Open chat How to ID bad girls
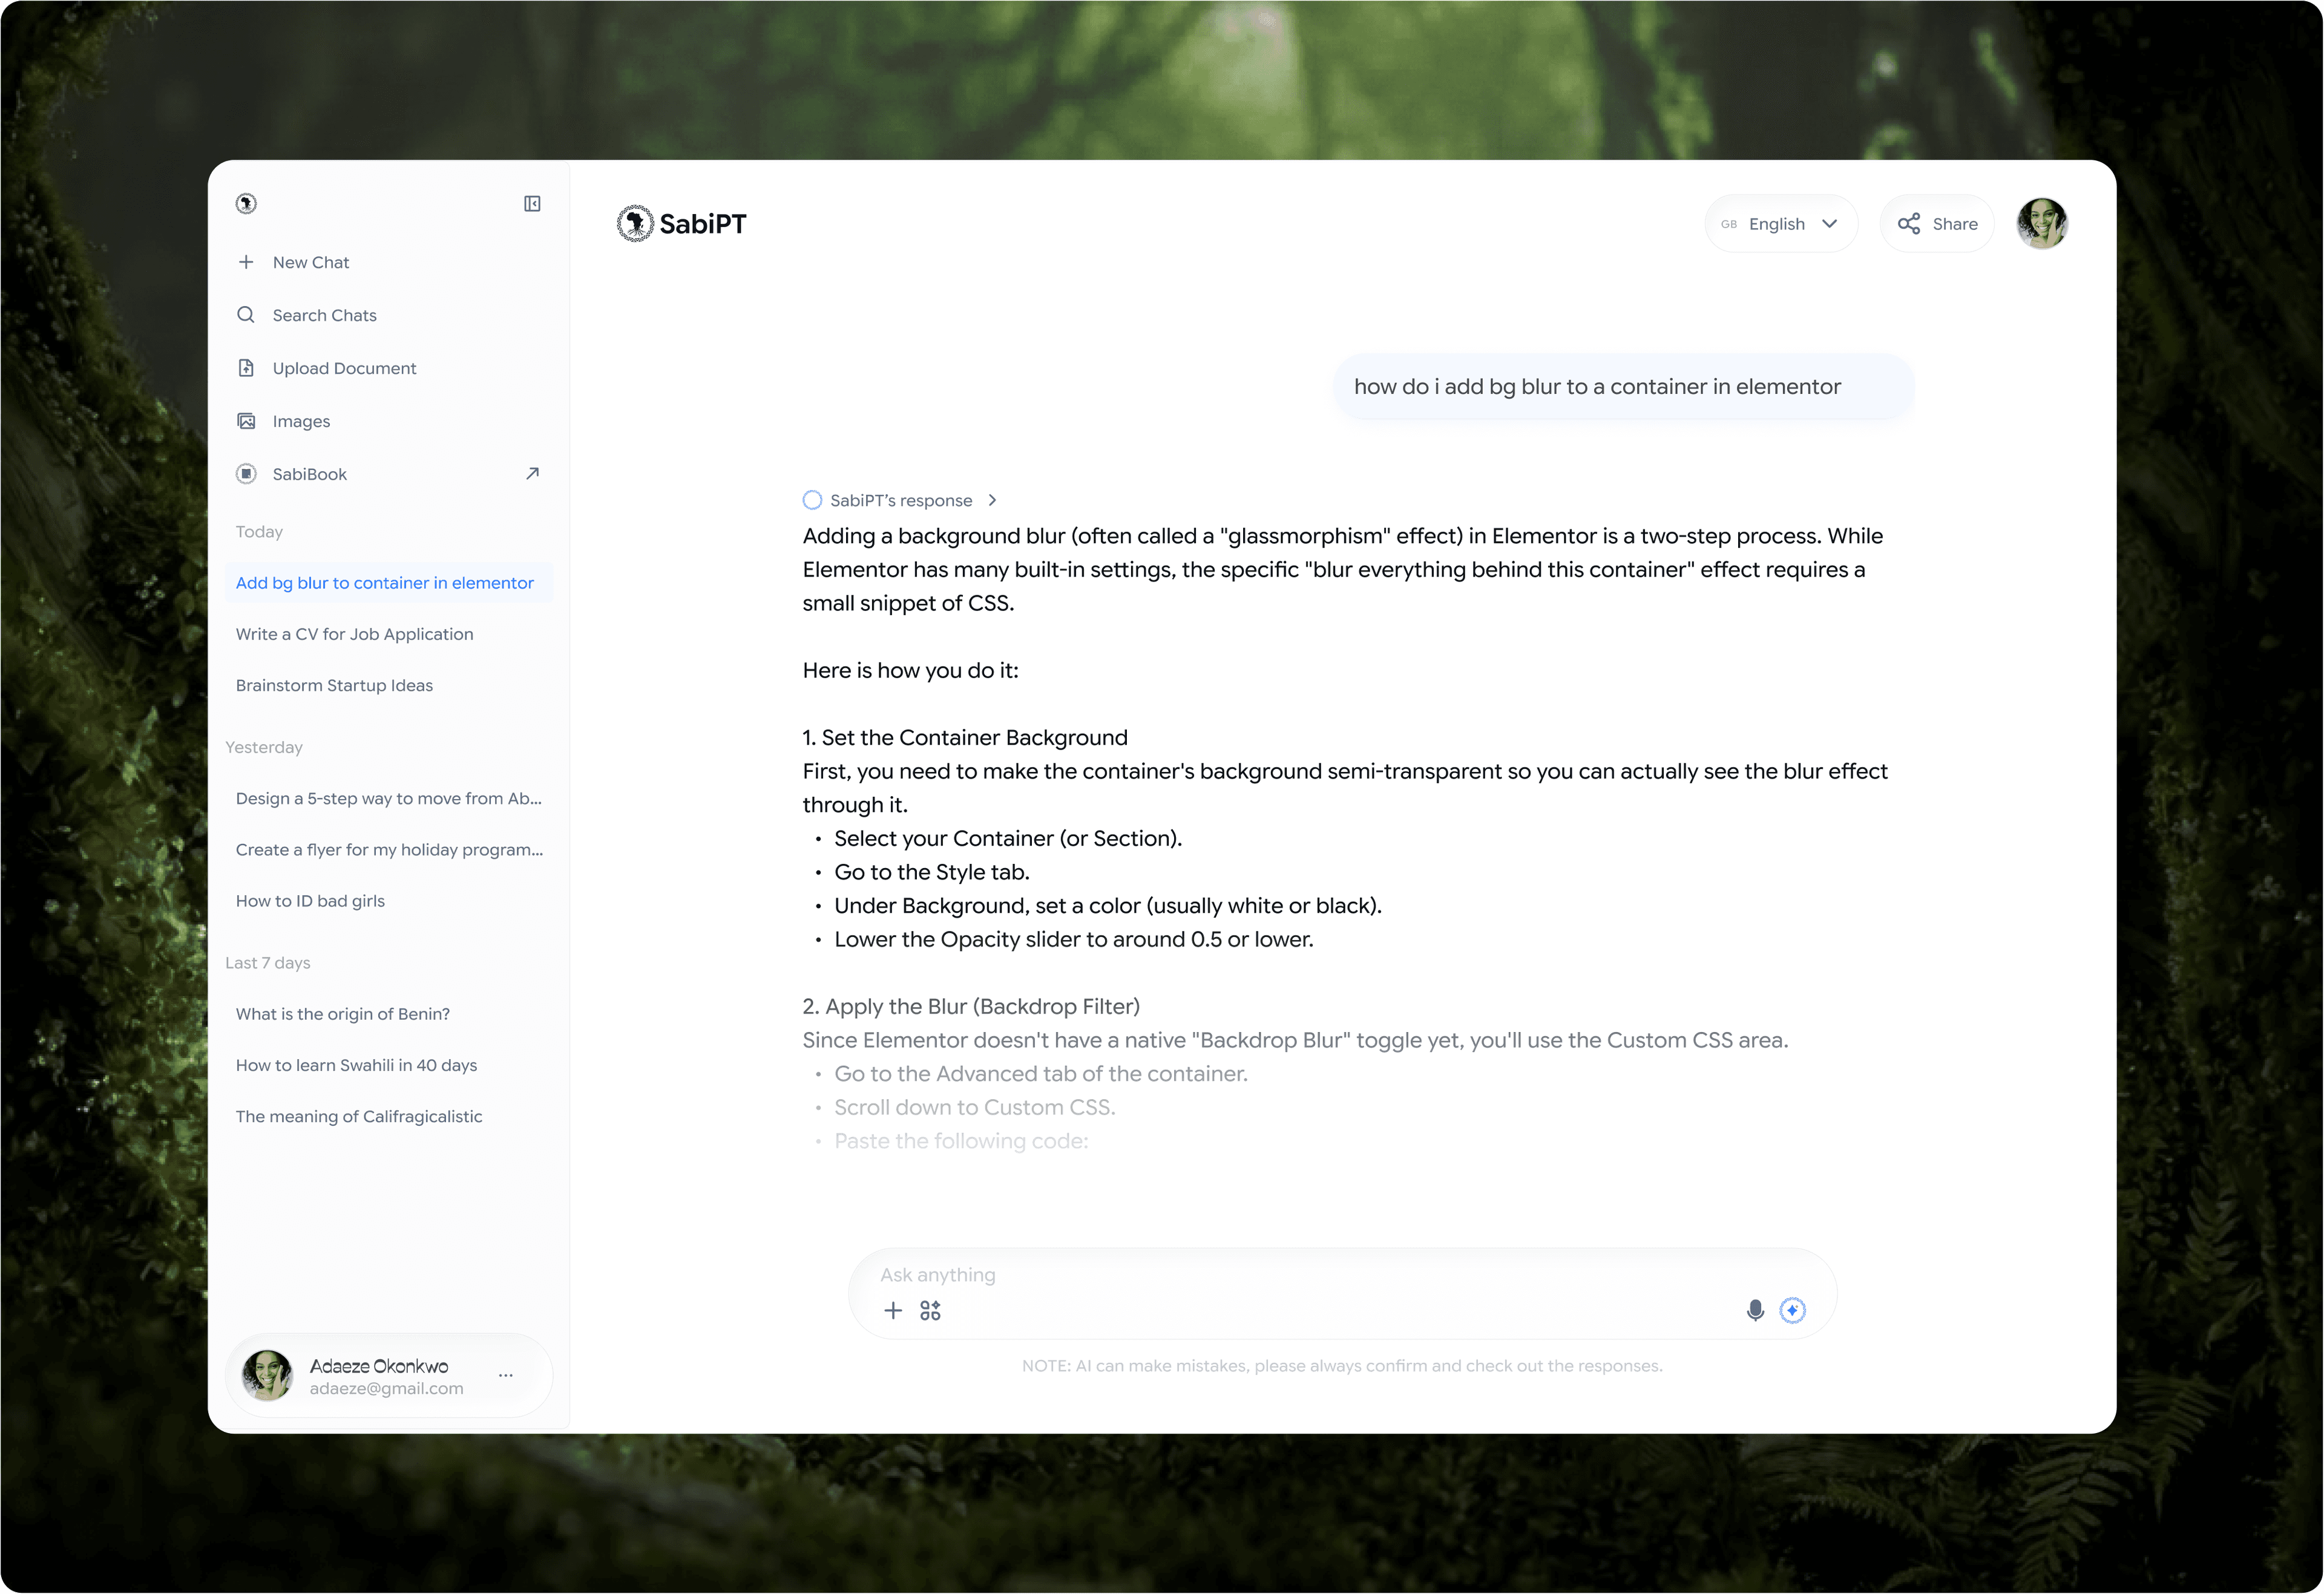 click(310, 900)
